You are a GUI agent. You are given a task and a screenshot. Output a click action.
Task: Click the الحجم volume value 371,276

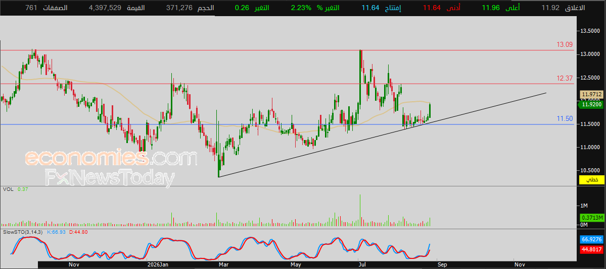[x=179, y=8]
